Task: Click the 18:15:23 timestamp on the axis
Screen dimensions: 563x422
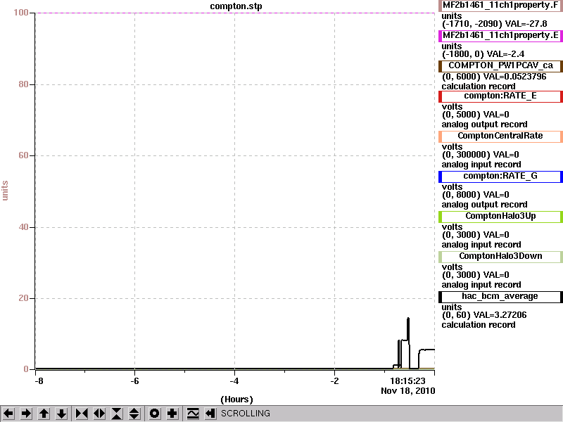Action: click(407, 381)
